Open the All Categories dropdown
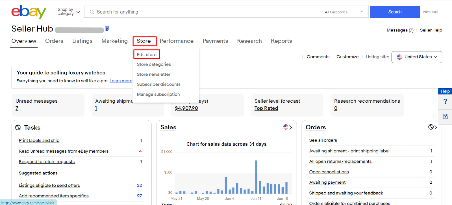Screen dimensions: 452x205 pyautogui.click(x=344, y=12)
